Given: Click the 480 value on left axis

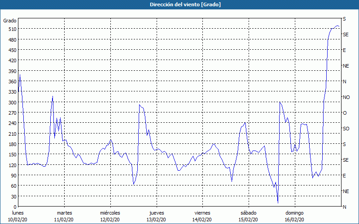Looking at the screenshot, I should pos(12,40).
